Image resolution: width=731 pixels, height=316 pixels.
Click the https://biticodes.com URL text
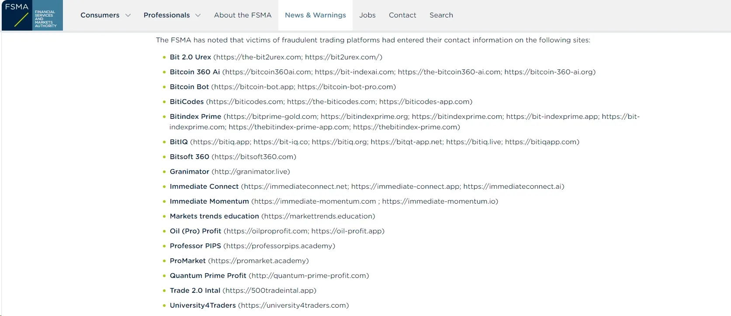click(x=246, y=102)
